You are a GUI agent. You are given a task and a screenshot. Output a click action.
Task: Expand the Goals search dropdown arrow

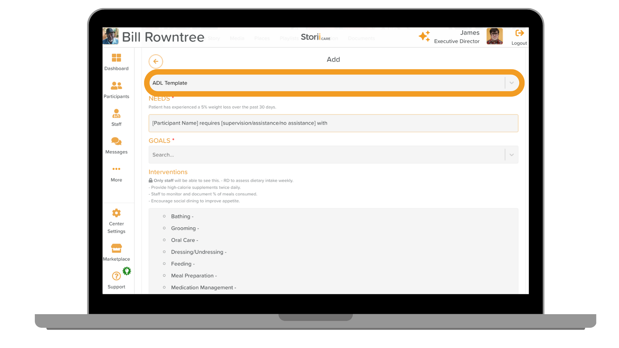[x=512, y=155]
